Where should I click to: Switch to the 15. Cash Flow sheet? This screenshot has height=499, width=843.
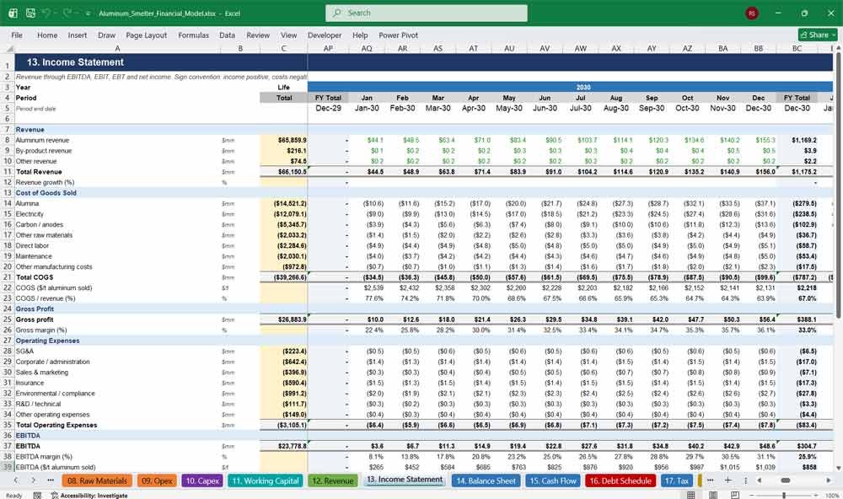(x=553, y=480)
